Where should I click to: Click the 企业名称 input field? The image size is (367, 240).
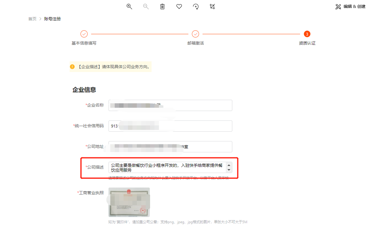tap(170, 105)
